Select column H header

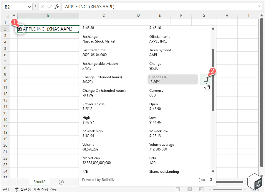point(227,16)
